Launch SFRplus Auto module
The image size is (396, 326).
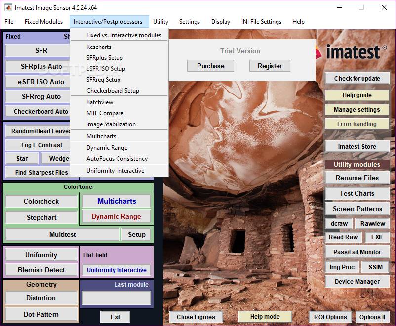point(38,66)
